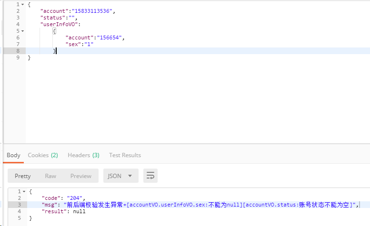
Task: Open the Headers (3) tab
Action: (x=83, y=155)
